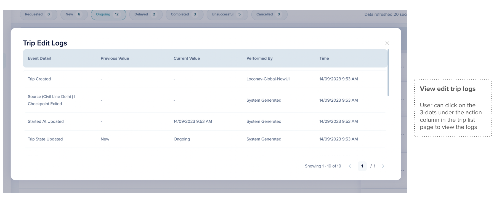Click the Performed By column header
494x200 pixels.
point(259,58)
